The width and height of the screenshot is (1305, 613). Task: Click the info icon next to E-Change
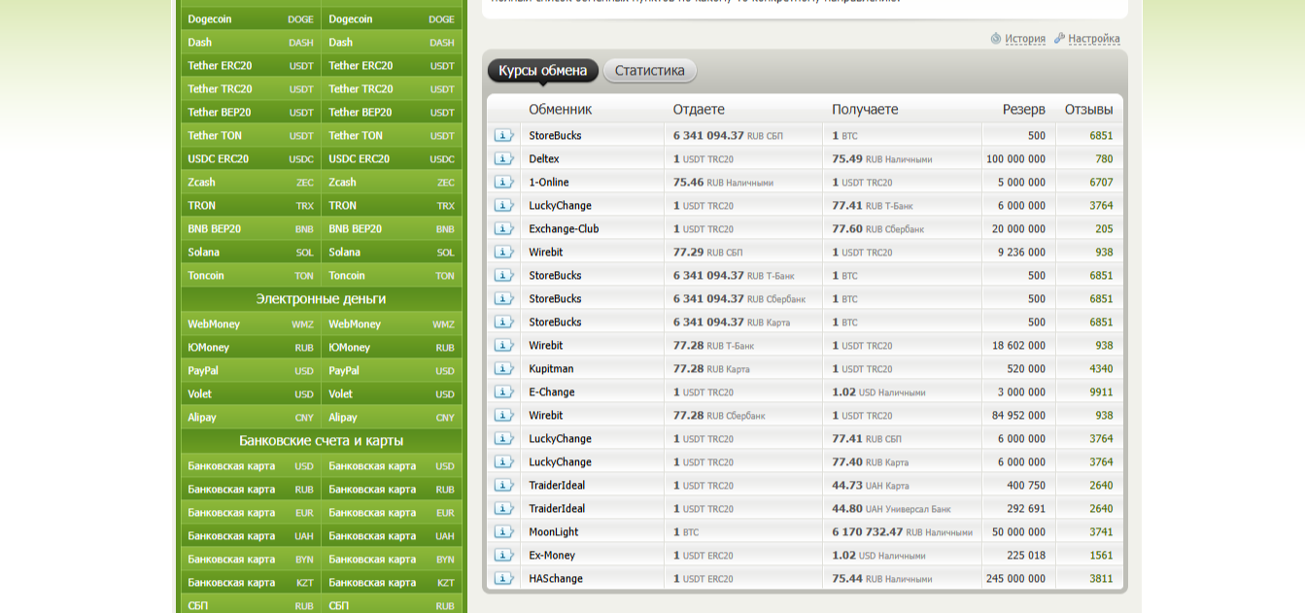503,392
